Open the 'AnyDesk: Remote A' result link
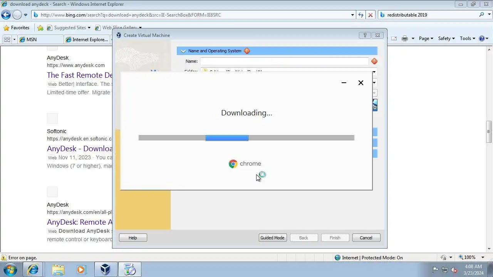The height and width of the screenshot is (277, 493). [80, 222]
